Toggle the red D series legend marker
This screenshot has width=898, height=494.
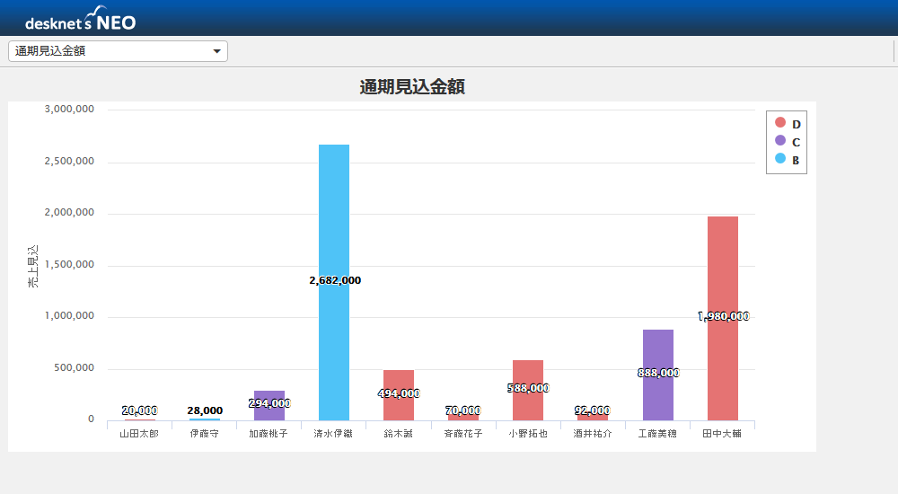(780, 123)
